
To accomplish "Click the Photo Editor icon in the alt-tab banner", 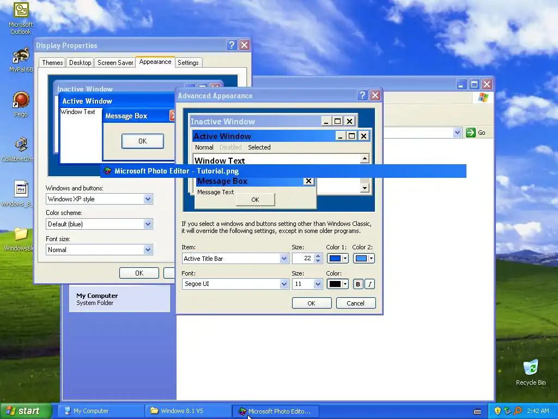I will (107, 171).
